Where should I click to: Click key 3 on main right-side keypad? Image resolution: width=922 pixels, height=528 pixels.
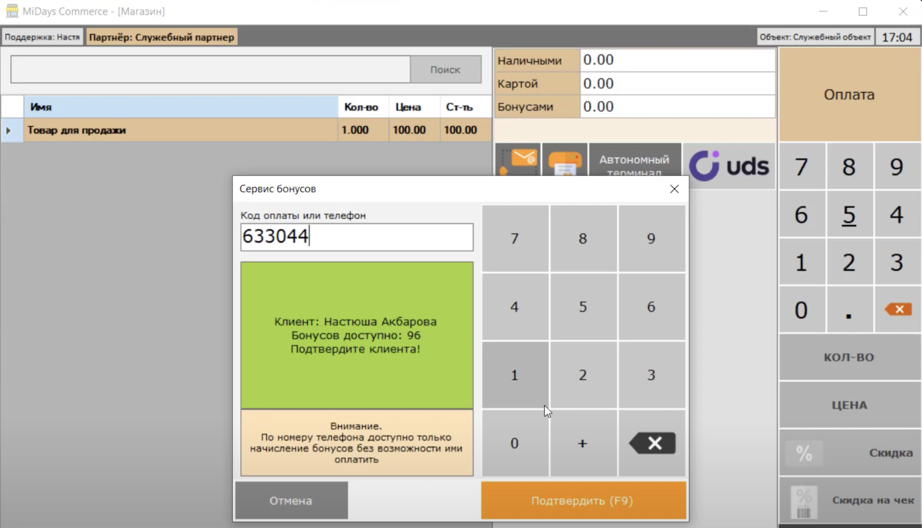click(897, 262)
